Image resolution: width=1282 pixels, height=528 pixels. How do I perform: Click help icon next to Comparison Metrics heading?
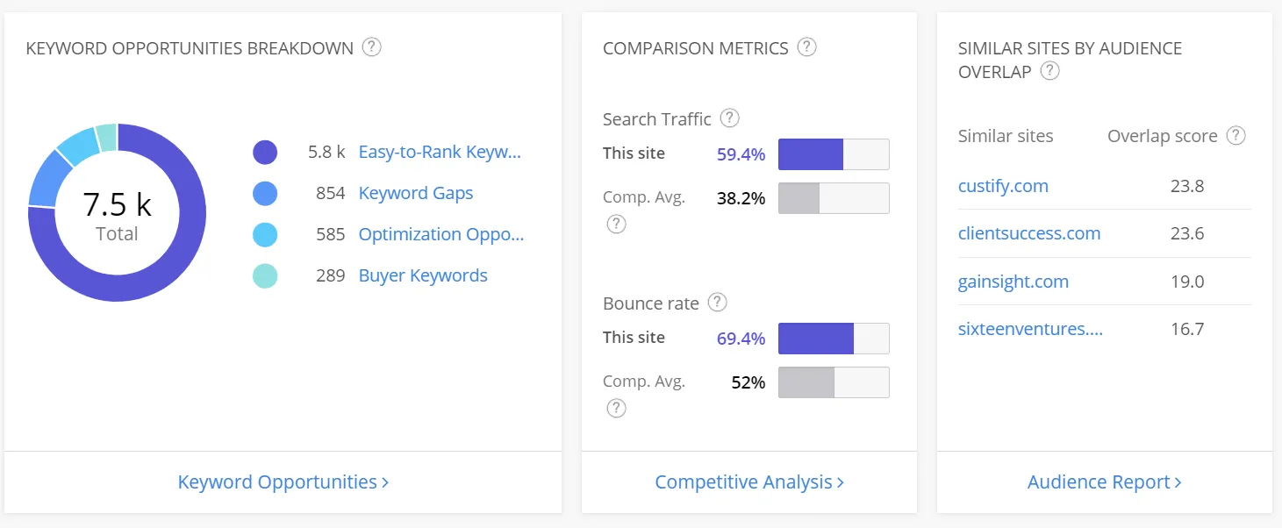click(x=807, y=47)
